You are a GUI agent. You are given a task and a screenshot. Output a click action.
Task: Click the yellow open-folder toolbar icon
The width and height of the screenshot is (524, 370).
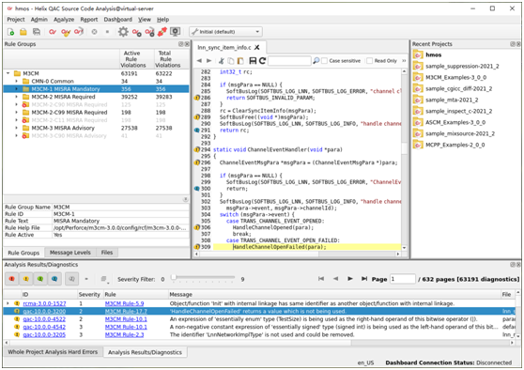[23, 32]
